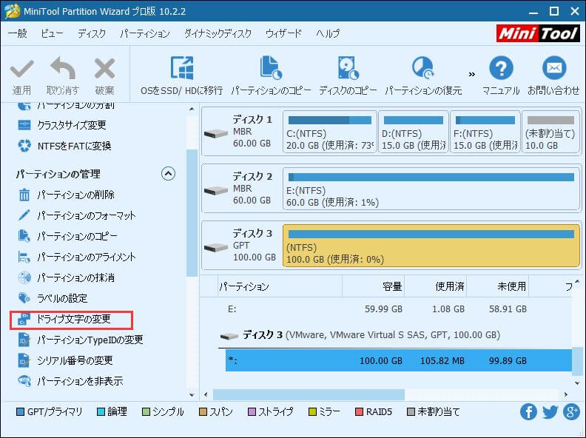Screen dimensions: 586x438
Task: Launch the パーティションのコピー toolbar icon
Action: (x=271, y=68)
